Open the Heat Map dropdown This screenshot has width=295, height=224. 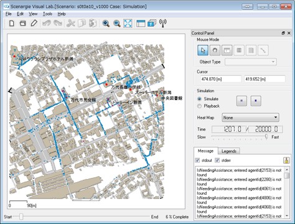point(250,118)
